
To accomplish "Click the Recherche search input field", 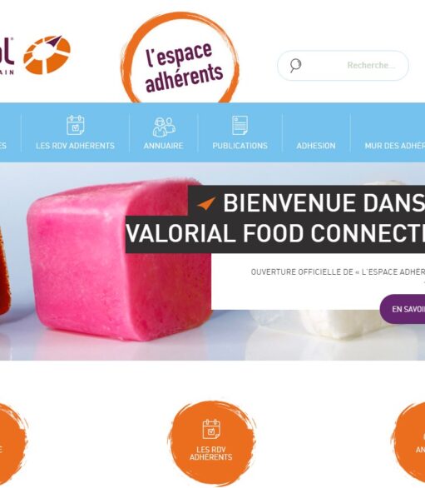I will click(343, 65).
